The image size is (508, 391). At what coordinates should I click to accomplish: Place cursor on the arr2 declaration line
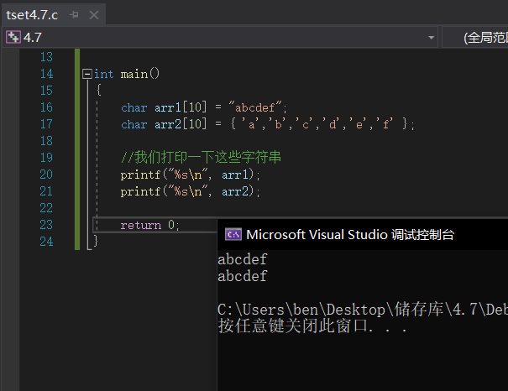[x=267, y=124]
